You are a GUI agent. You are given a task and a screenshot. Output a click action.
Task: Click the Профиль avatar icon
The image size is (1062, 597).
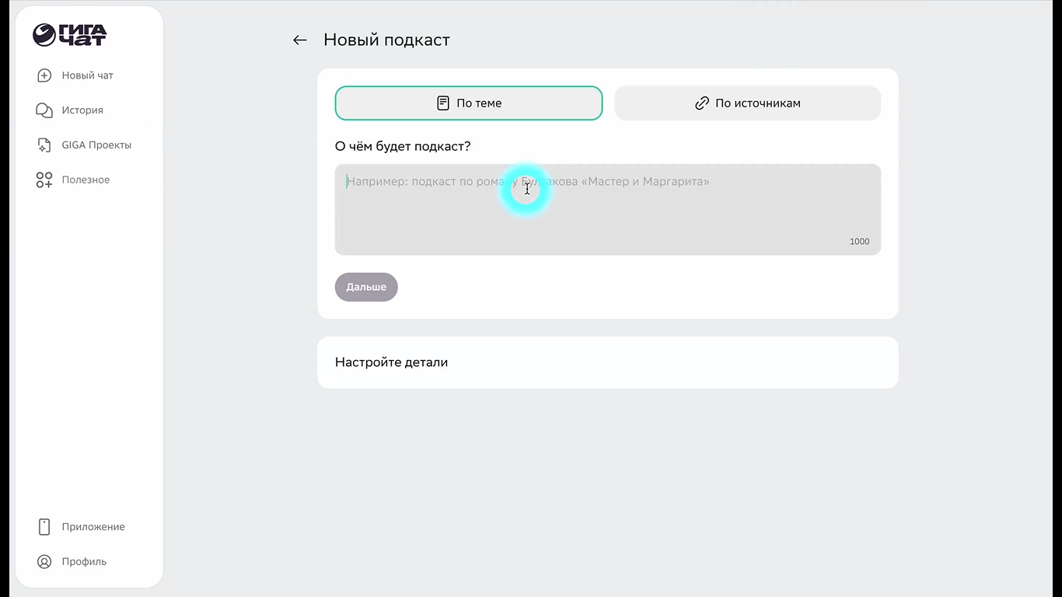pos(44,562)
